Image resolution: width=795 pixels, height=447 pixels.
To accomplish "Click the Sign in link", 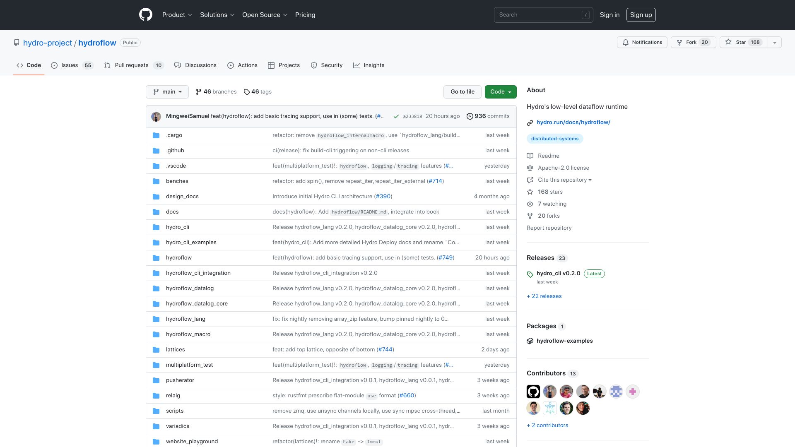I will (609, 15).
